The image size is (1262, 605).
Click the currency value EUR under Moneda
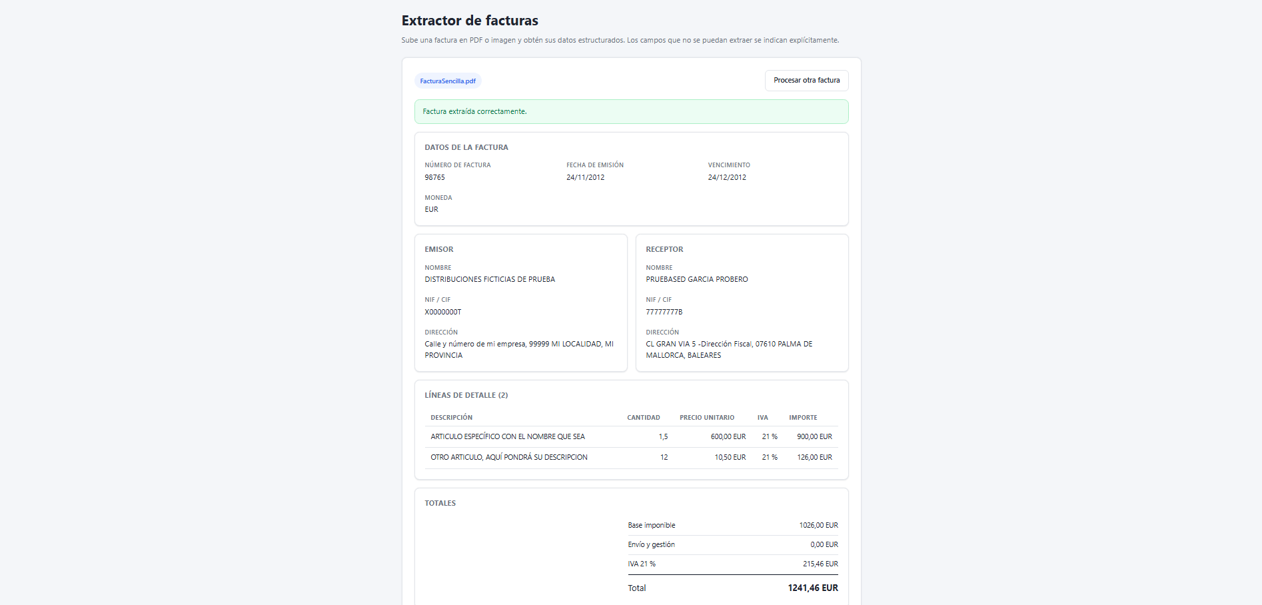pos(431,209)
